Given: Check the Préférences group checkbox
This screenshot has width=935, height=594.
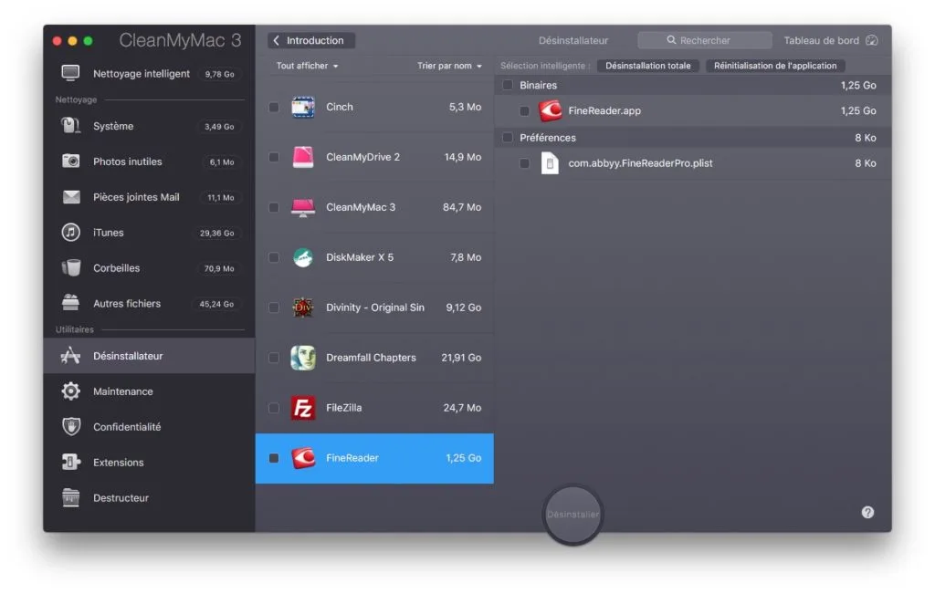Looking at the screenshot, I should click(x=508, y=138).
